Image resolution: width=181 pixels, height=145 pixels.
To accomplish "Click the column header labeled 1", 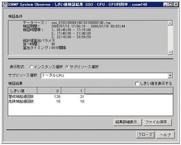I will (73, 91).
